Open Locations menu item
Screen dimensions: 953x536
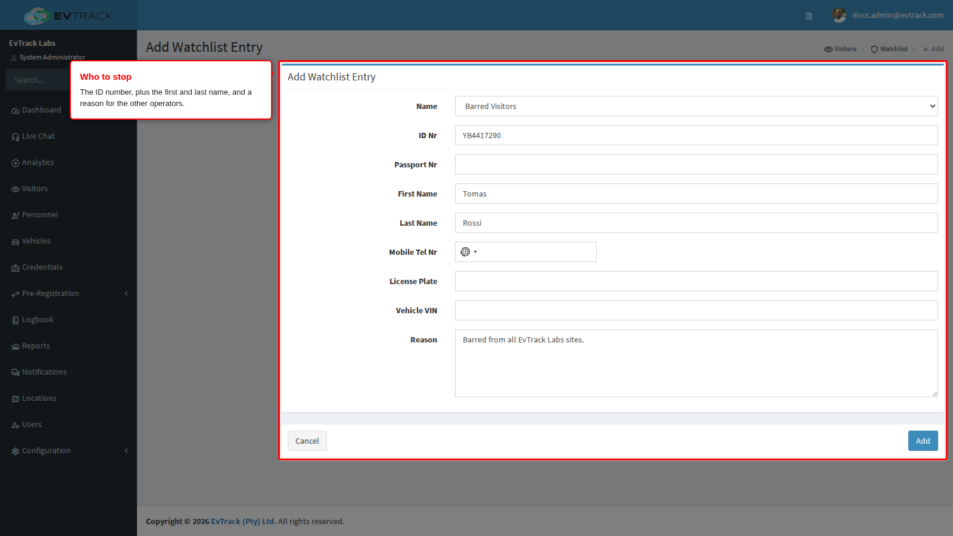pos(39,398)
